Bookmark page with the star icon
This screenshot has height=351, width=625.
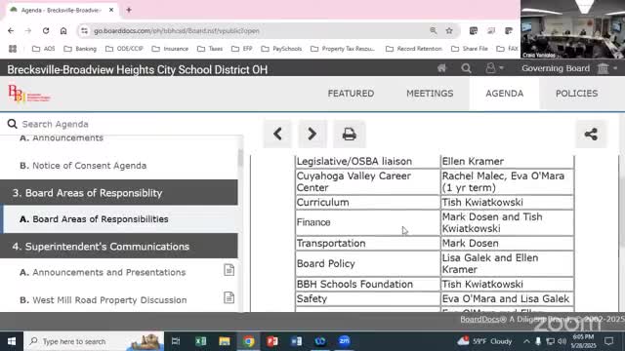pyautogui.click(x=449, y=30)
